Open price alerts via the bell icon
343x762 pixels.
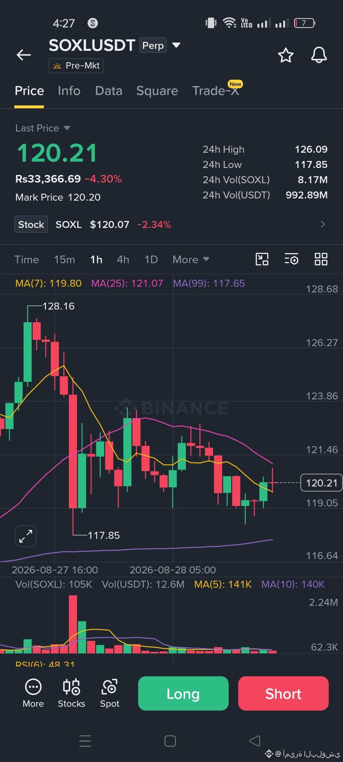pos(319,55)
